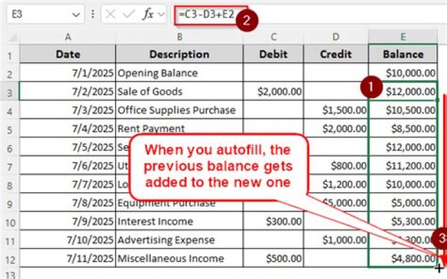Click the Description header cell
Viewport: 447px width, 279px height.
pos(179,54)
